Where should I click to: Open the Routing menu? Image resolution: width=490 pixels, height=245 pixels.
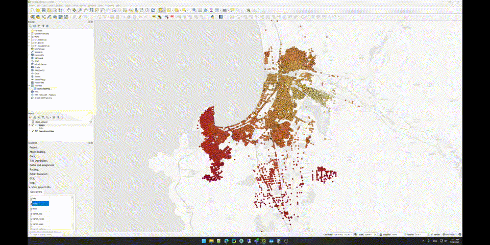(34, 169)
